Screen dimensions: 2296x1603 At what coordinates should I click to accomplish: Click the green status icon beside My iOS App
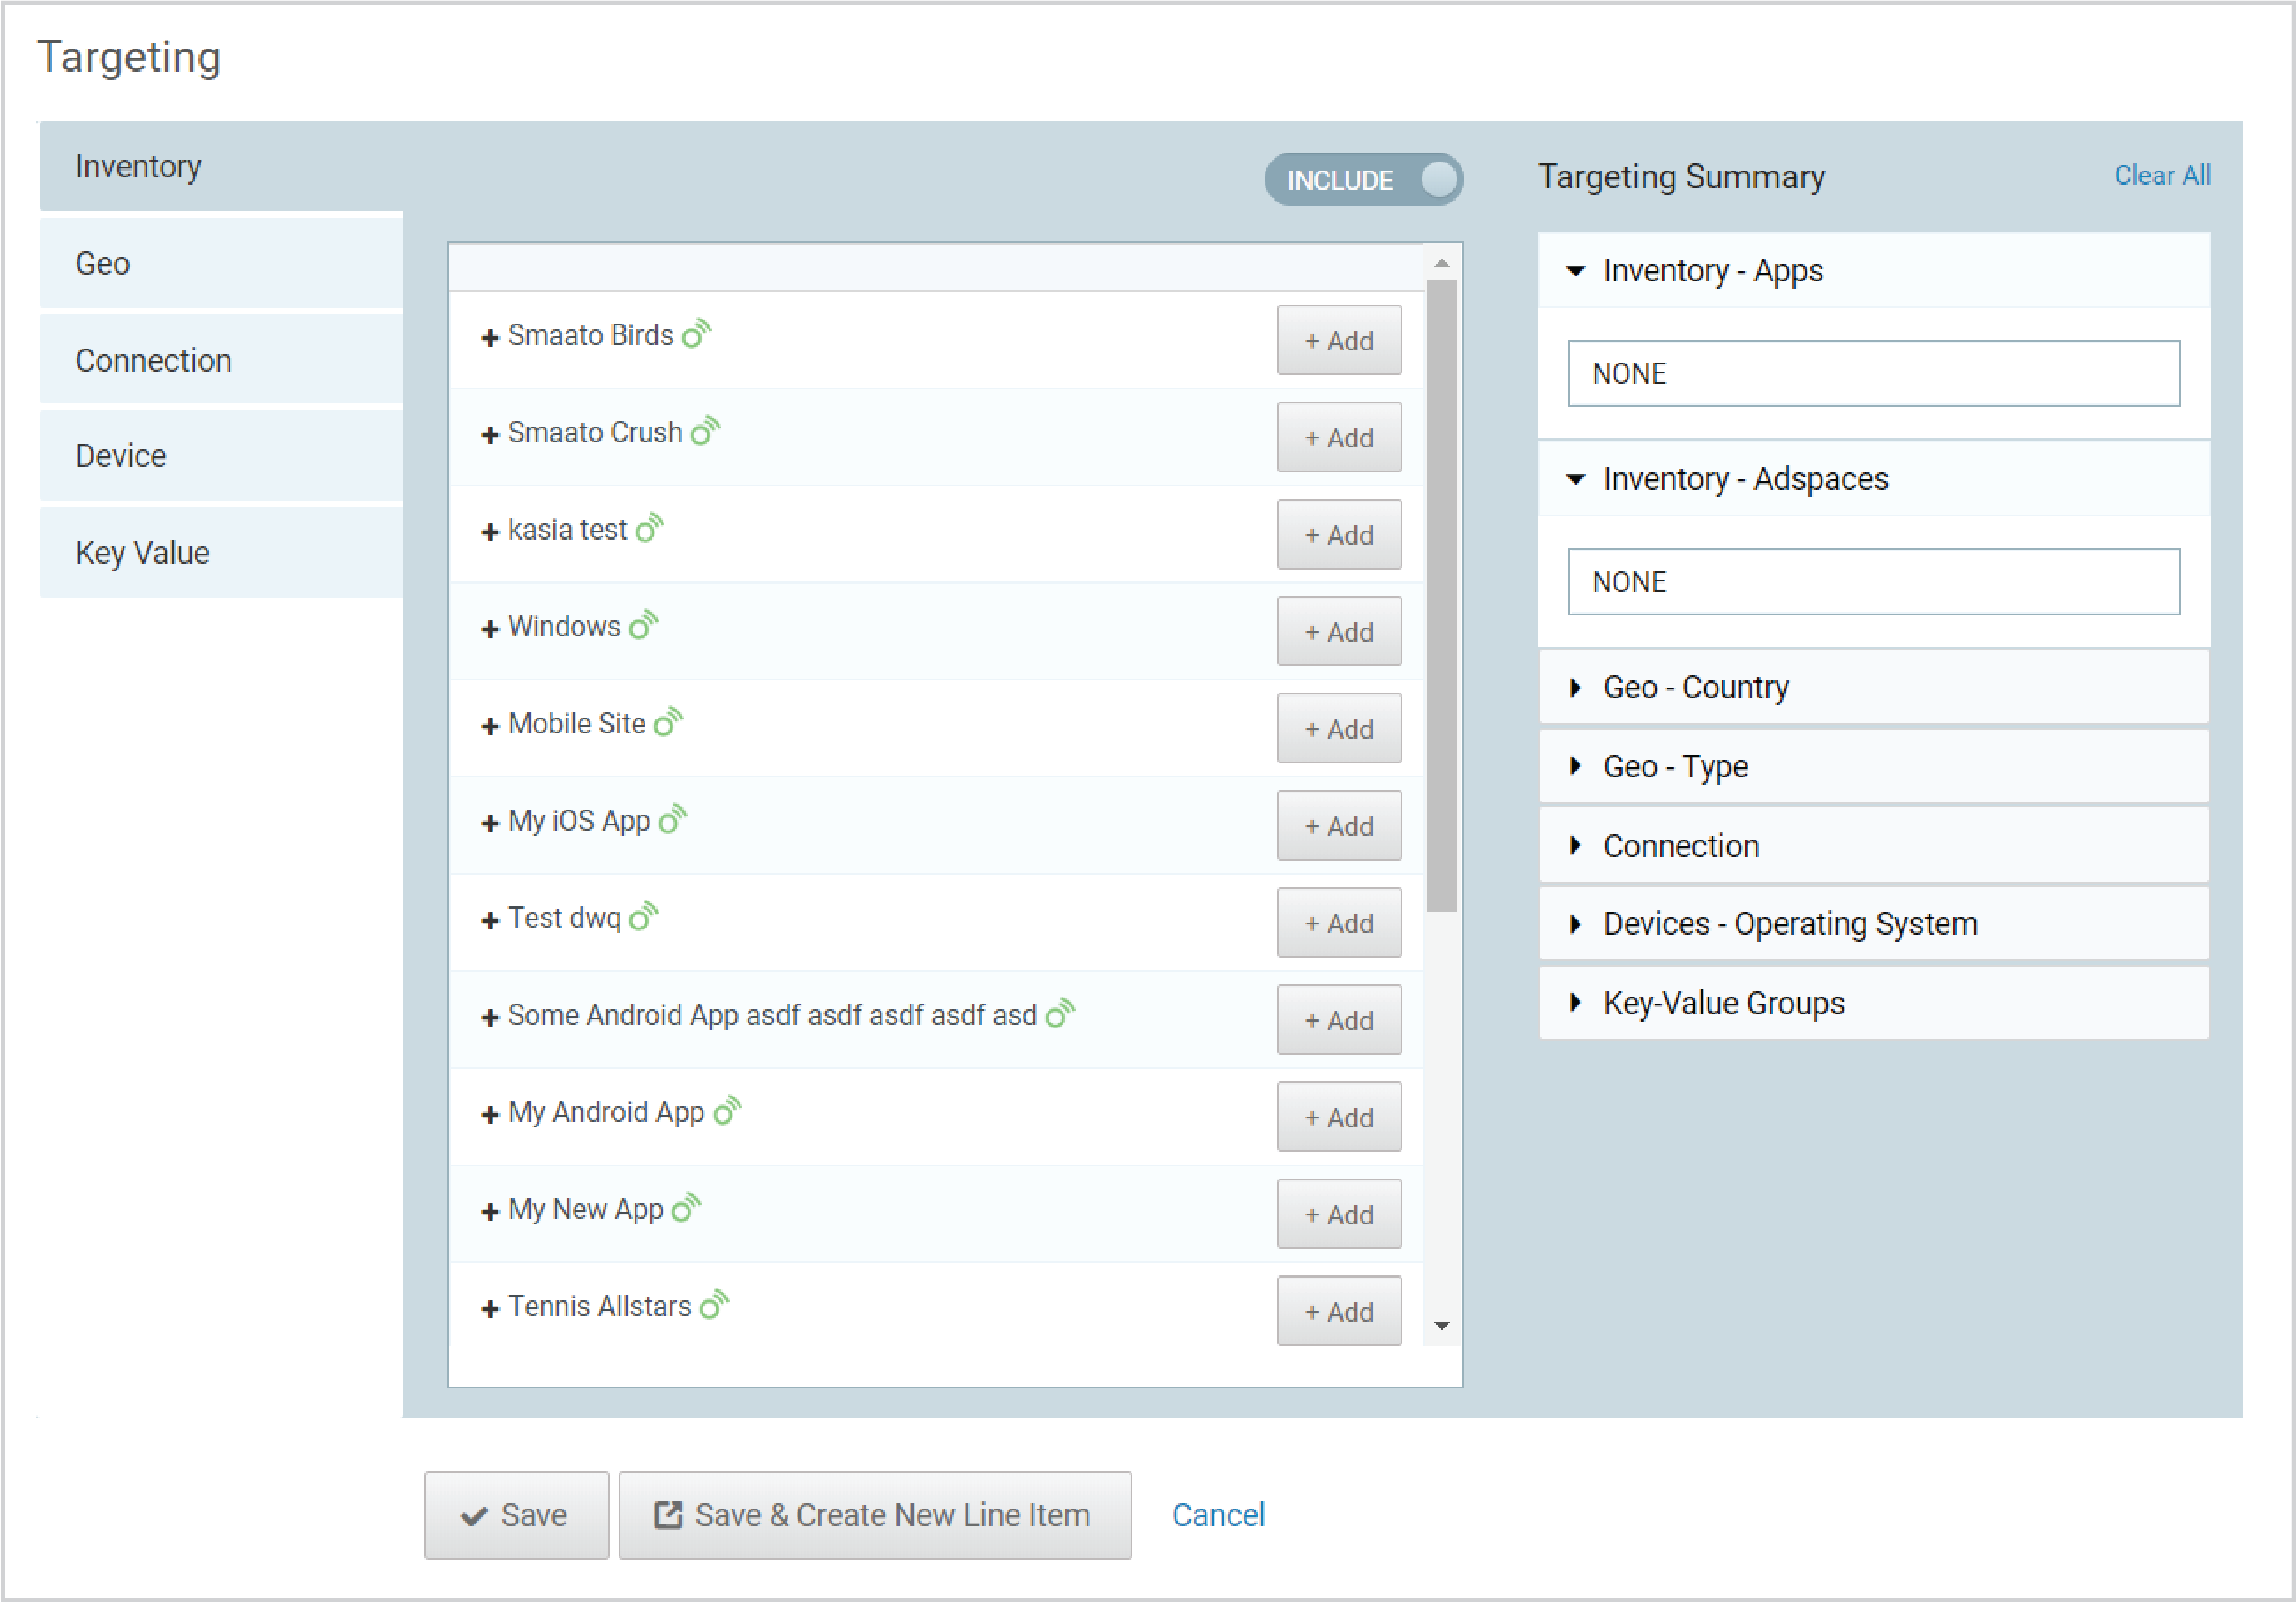[x=673, y=819]
